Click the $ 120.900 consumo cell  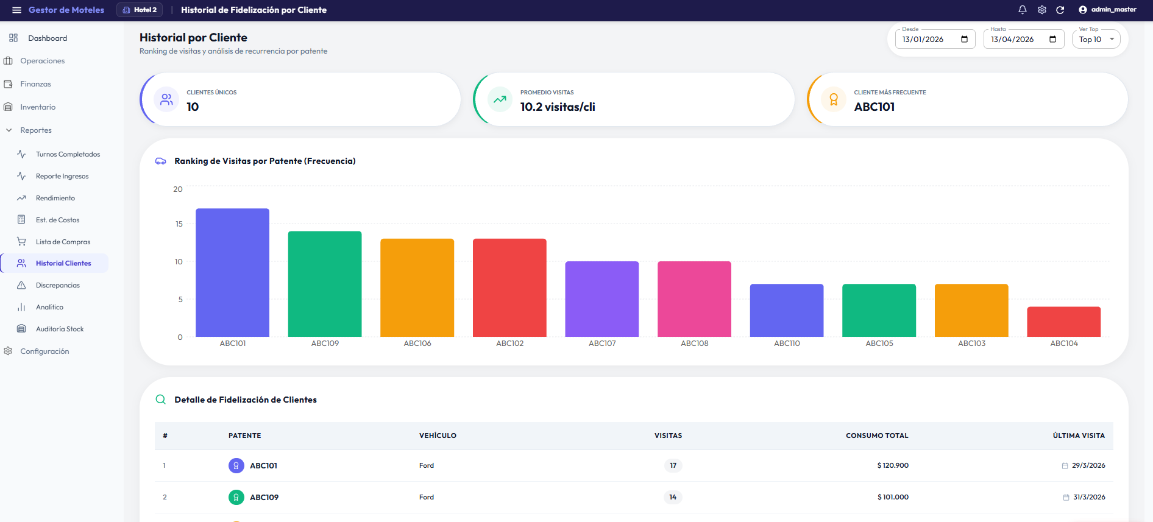(893, 465)
